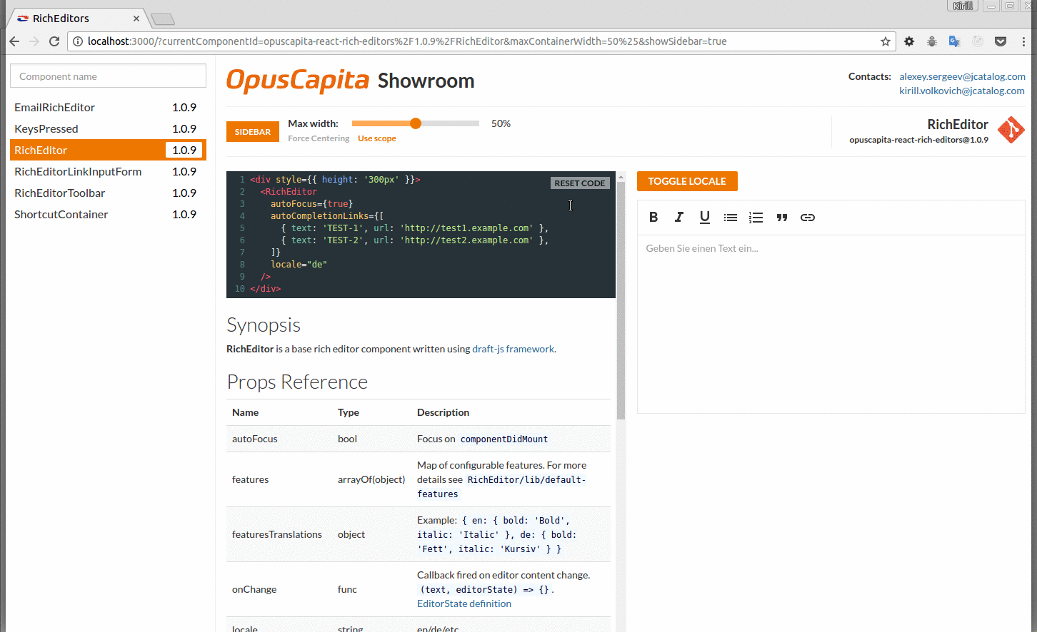Open a new browser tab
The width and height of the screenshot is (1037, 632).
click(163, 19)
